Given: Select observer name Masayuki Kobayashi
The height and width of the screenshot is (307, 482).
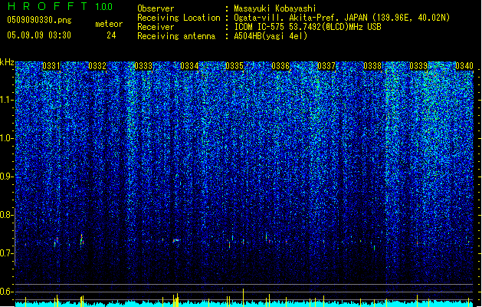Looking at the screenshot, I should (x=275, y=8).
